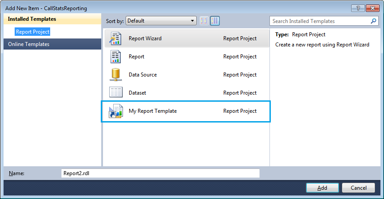Select the Data Source text label
Image resolution: width=384 pixels, height=199 pixels.
click(x=143, y=75)
